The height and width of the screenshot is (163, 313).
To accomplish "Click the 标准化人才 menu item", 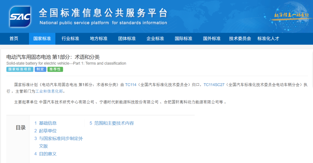I will (268, 38).
